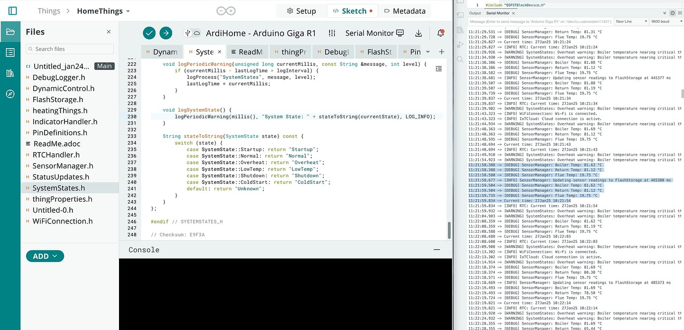Click the download sketch icon

point(418,33)
